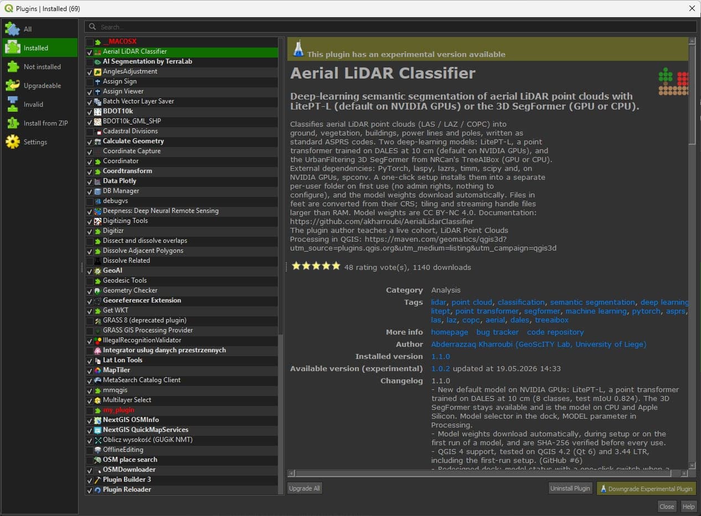Open the Invalid plugins icon
Screen dimensions: 701x516
click(12, 104)
